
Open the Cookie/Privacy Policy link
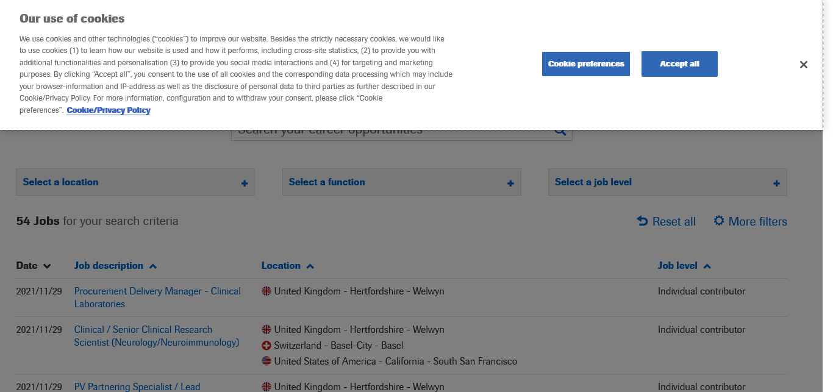click(109, 110)
